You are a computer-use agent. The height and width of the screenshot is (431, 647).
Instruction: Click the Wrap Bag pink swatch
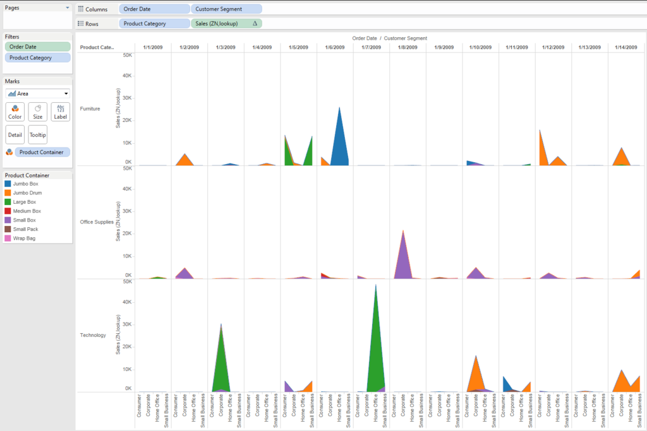8,238
